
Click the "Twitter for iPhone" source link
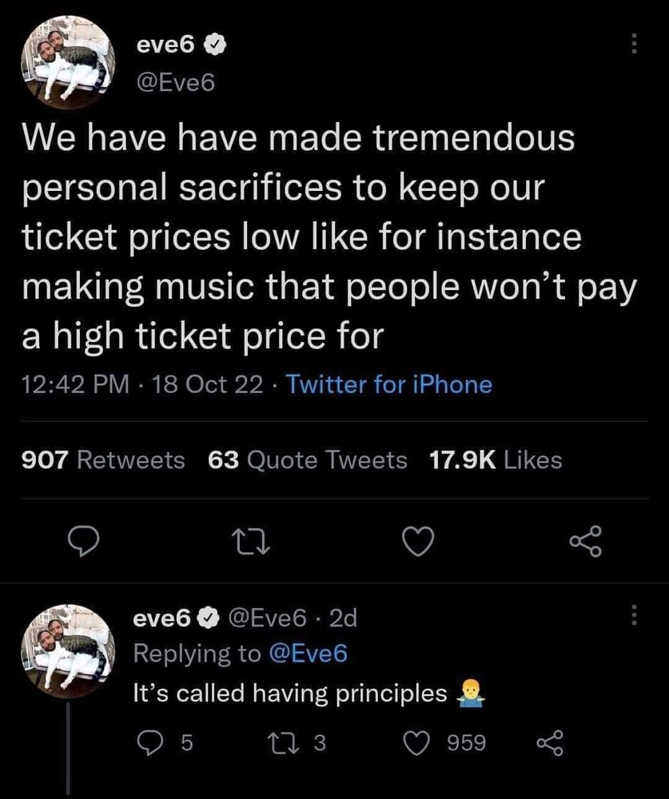point(389,385)
